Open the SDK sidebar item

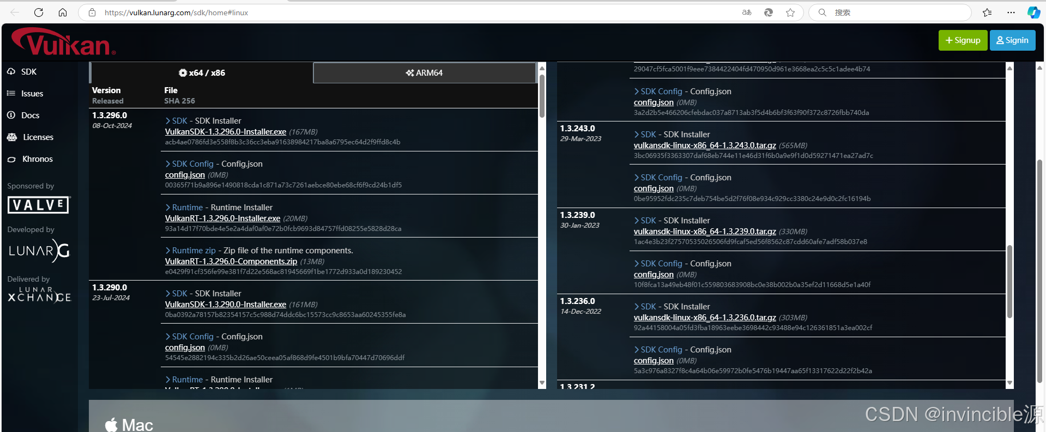pyautogui.click(x=22, y=71)
